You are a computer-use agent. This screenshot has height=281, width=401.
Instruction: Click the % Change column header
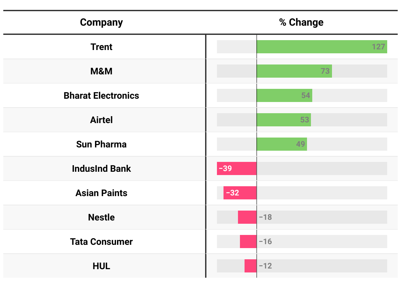pyautogui.click(x=301, y=22)
